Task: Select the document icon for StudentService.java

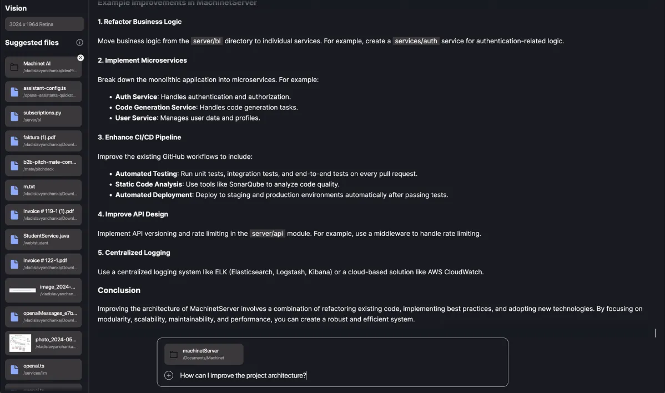Action: pos(14,239)
